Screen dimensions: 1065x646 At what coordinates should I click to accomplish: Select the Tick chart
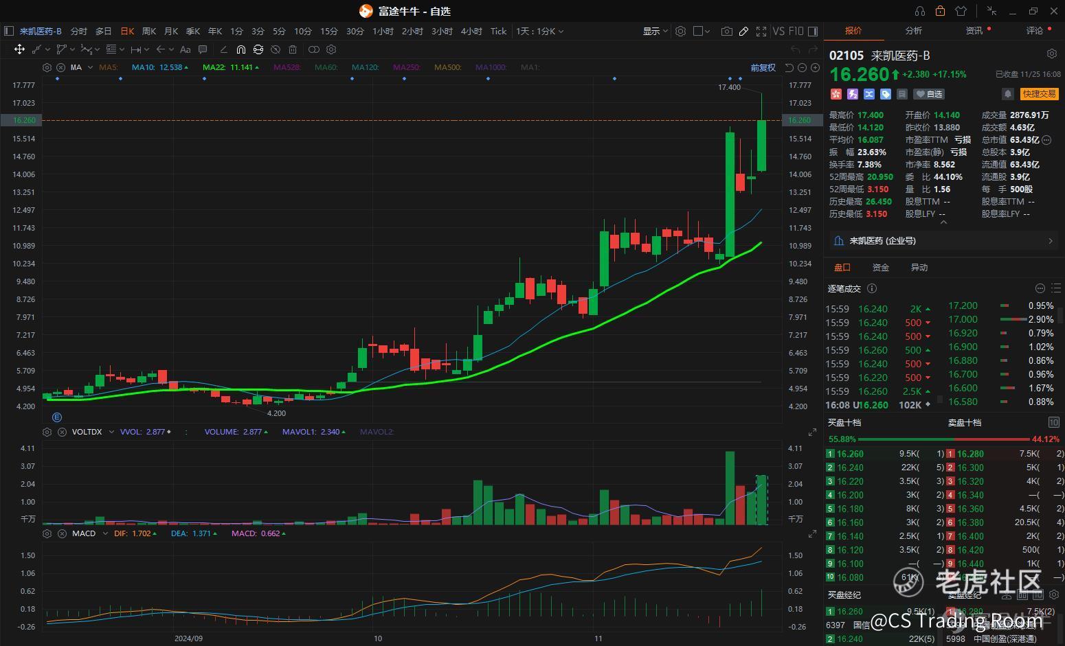tap(498, 31)
